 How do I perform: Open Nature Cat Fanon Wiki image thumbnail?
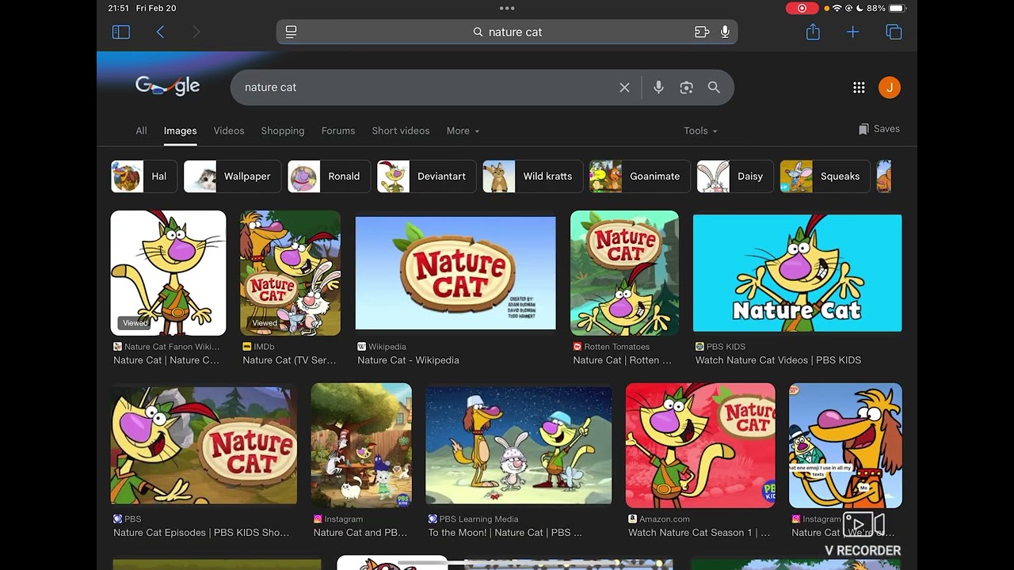(168, 272)
